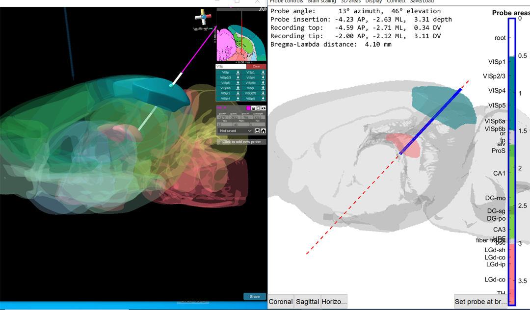Open the Not saved dropdown

tap(235, 131)
